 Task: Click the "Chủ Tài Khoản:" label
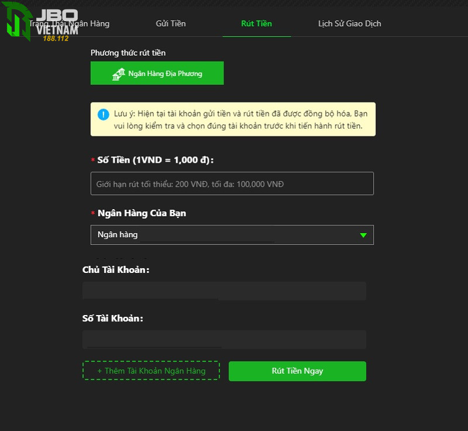116,270
